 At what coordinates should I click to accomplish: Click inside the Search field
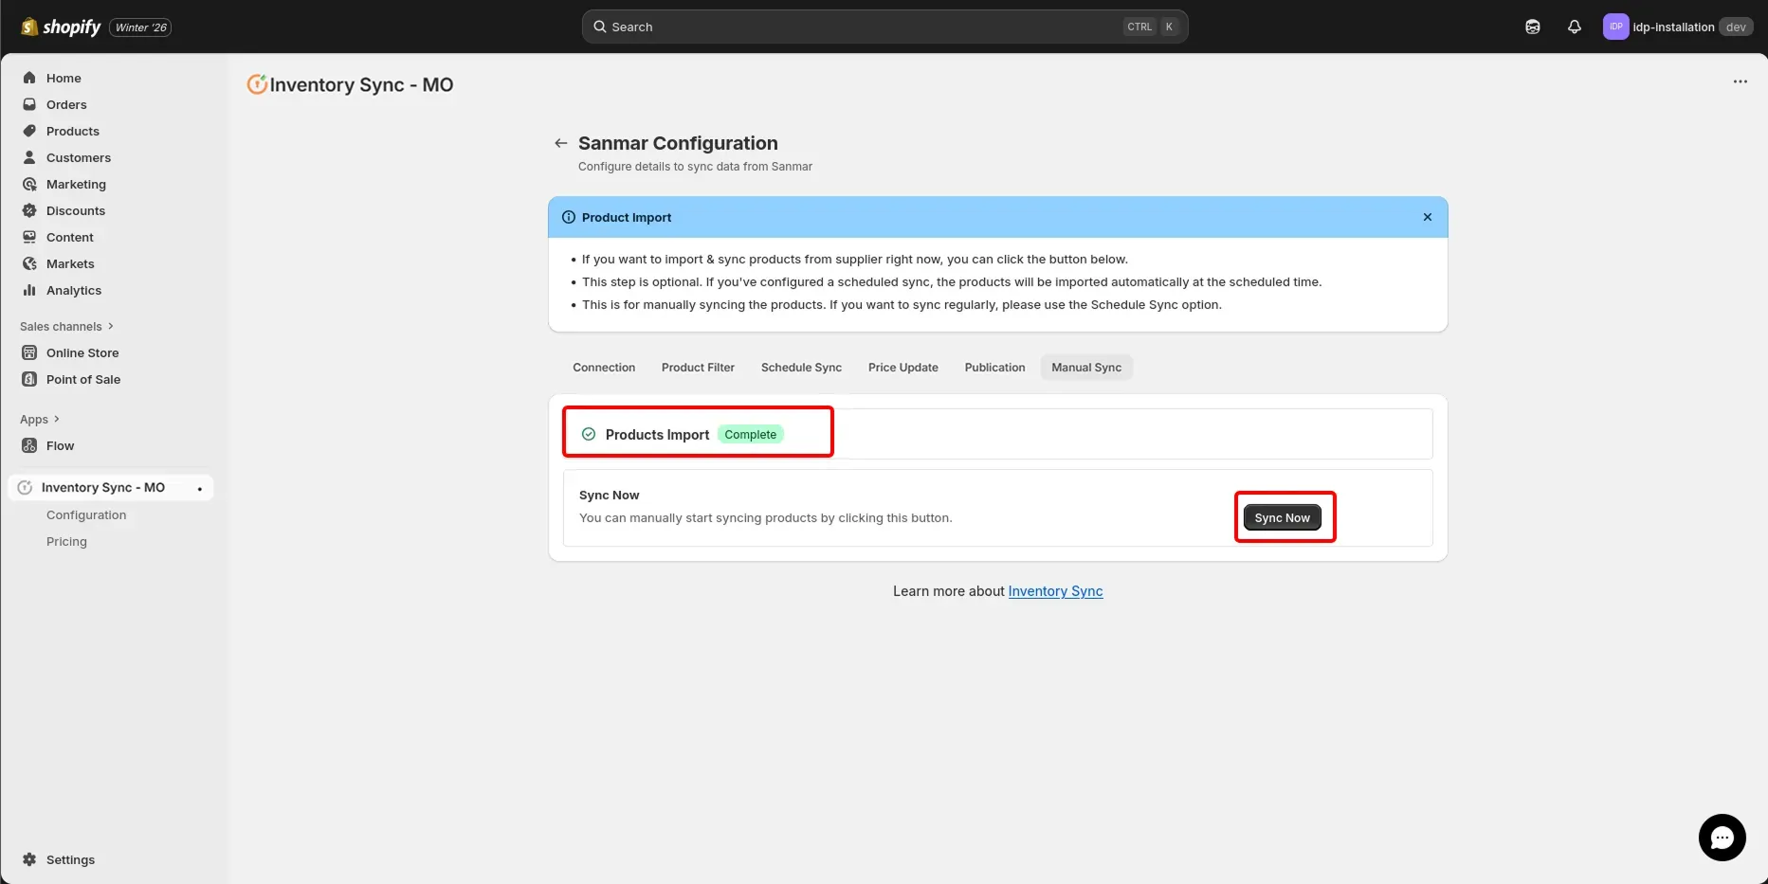[853, 27]
